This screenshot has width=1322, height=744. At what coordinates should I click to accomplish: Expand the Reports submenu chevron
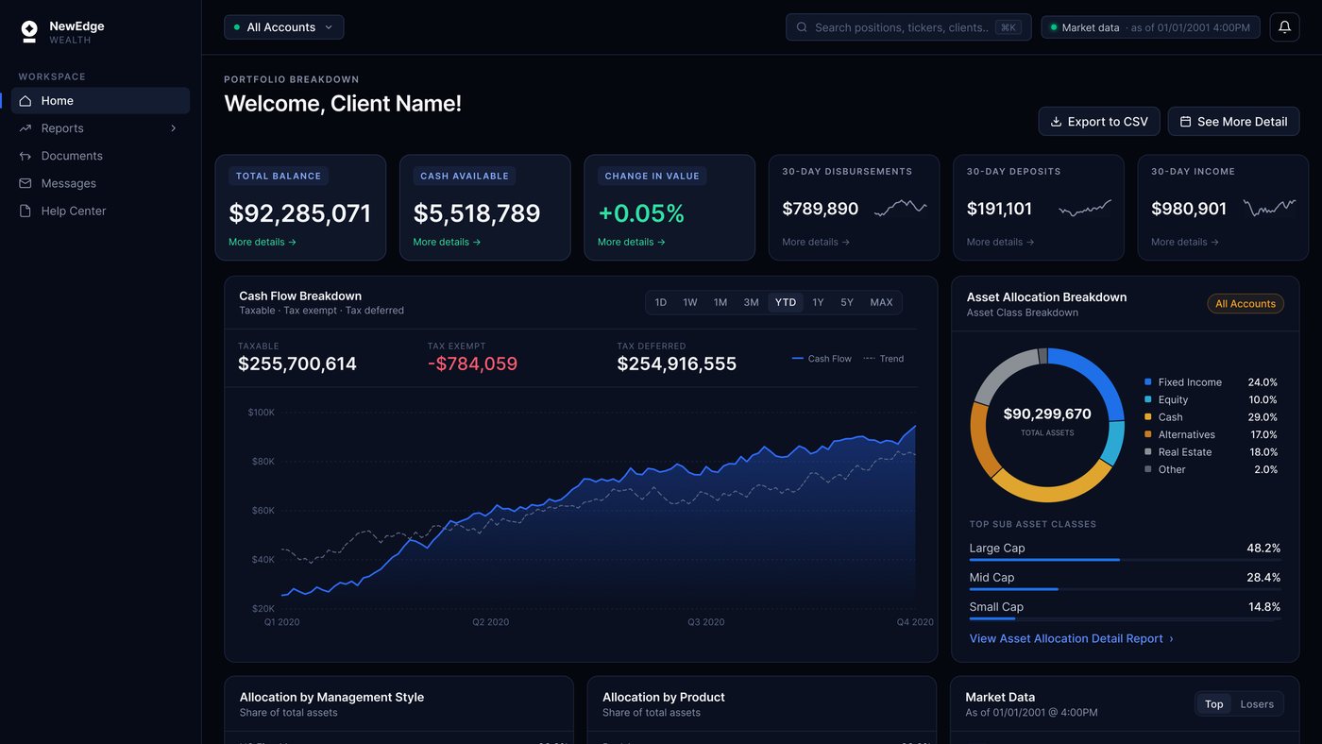pyautogui.click(x=174, y=128)
